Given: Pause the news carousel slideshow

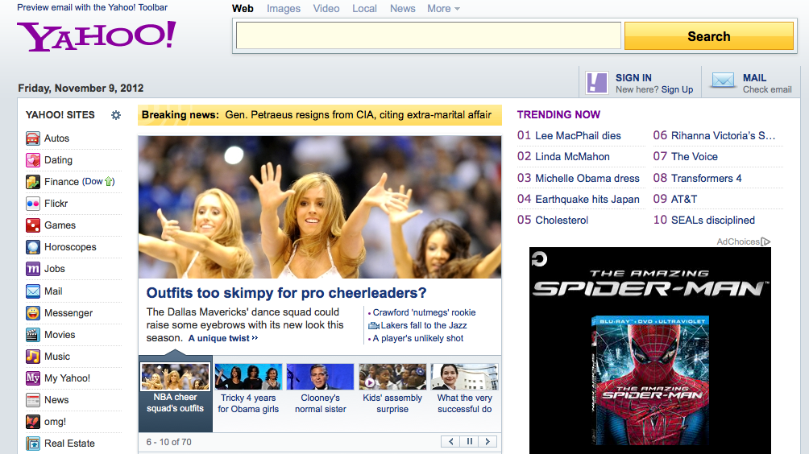Looking at the screenshot, I should (x=469, y=441).
